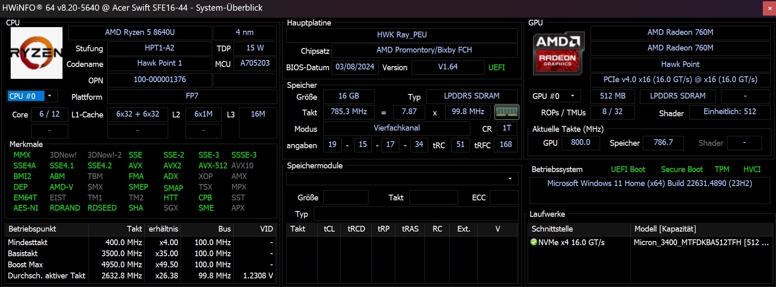Image resolution: width=776 pixels, height=287 pixels.
Task: Click the green checkmark beside NVMe x4
Action: (534, 242)
